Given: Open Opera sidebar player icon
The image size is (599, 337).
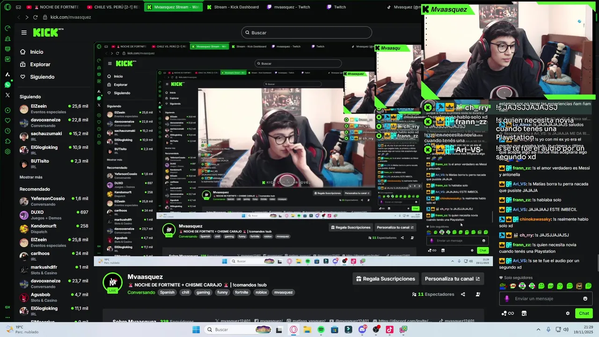Looking at the screenshot, I should [x=7, y=110].
